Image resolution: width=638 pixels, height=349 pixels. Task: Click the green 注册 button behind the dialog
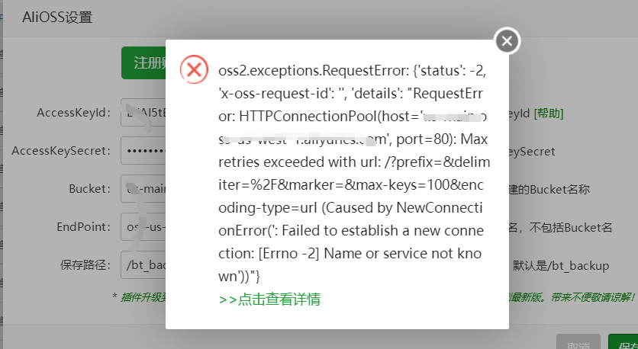tap(143, 63)
